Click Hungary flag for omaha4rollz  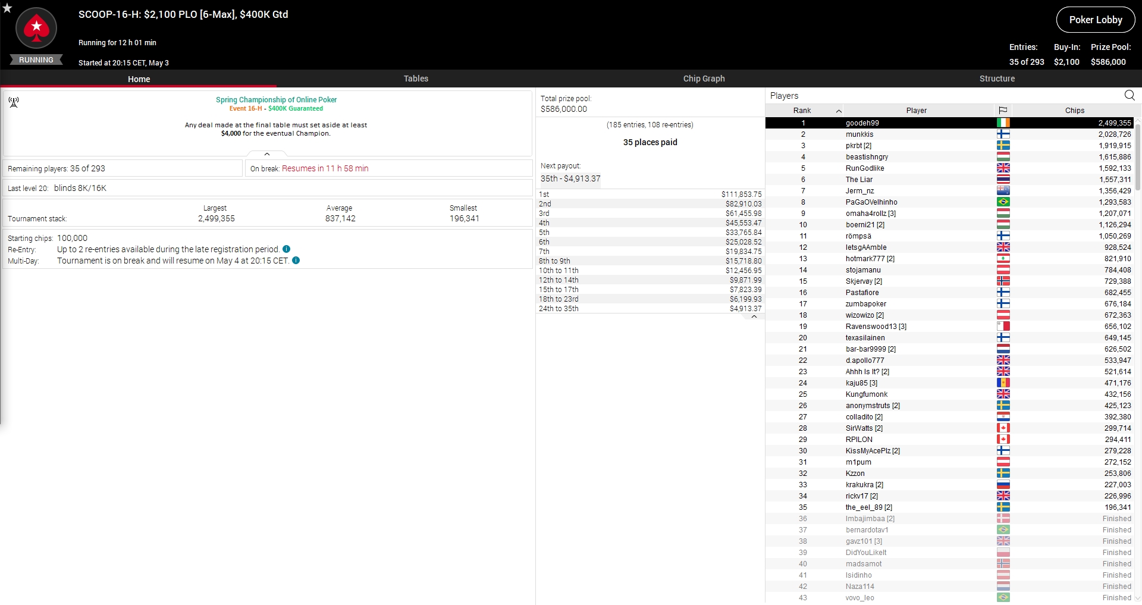tap(1003, 214)
